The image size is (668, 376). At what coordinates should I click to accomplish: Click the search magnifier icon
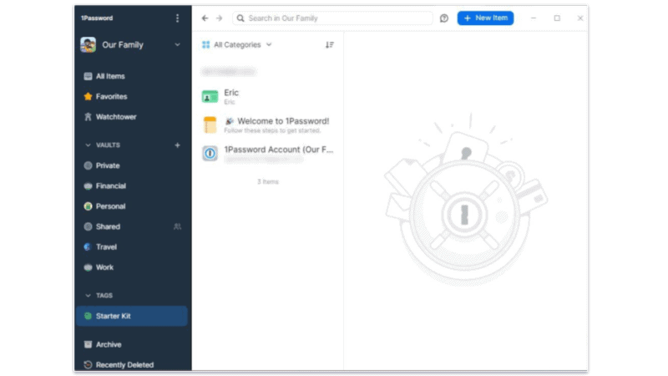click(x=240, y=18)
